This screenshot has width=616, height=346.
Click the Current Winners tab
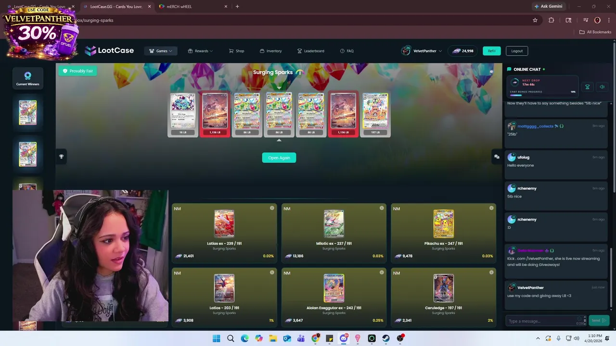coord(27,78)
